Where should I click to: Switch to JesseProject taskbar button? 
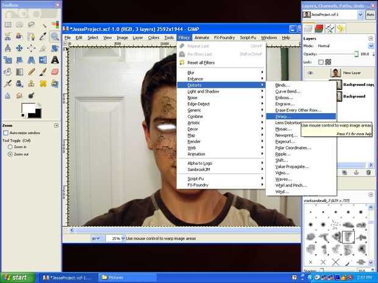pyautogui.click(x=68, y=278)
